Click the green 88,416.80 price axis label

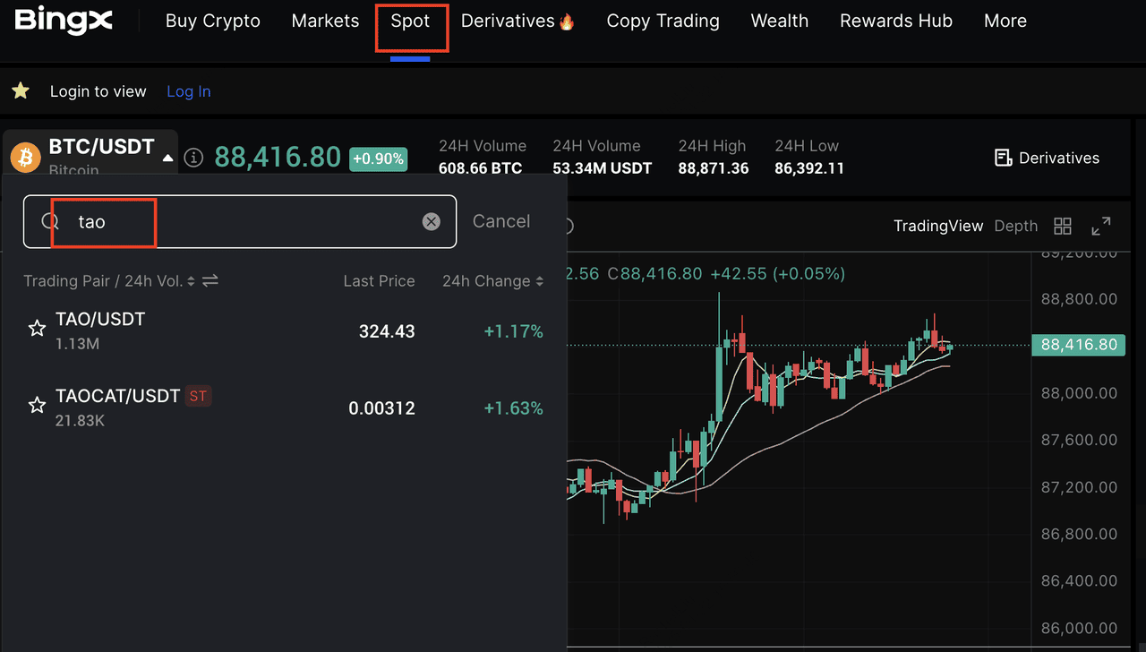coord(1079,345)
